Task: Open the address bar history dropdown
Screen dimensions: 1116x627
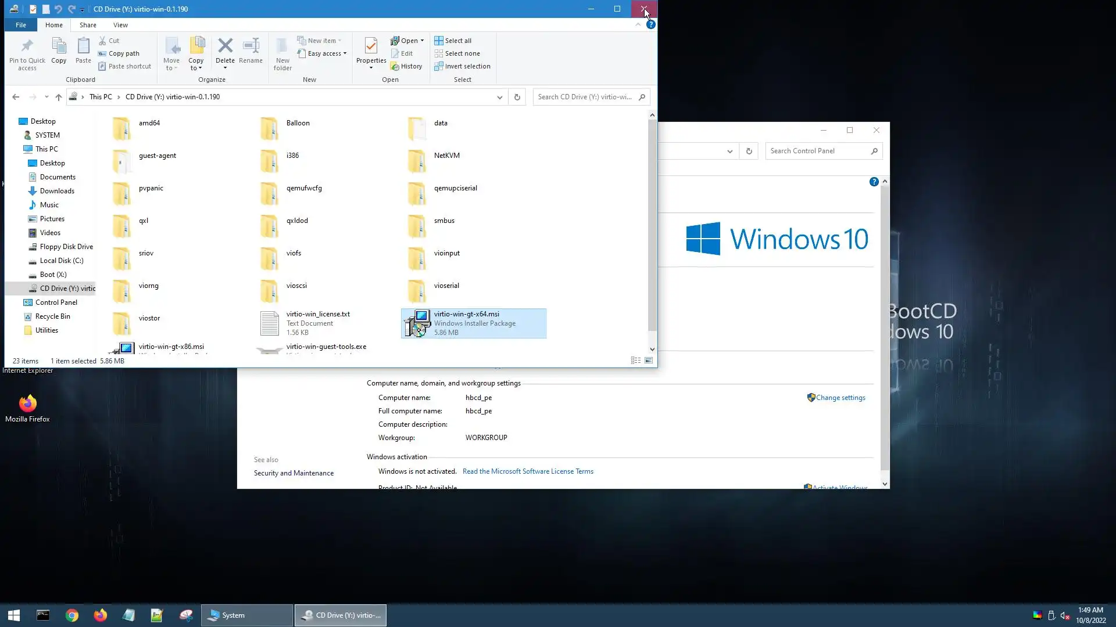Action: [499, 97]
